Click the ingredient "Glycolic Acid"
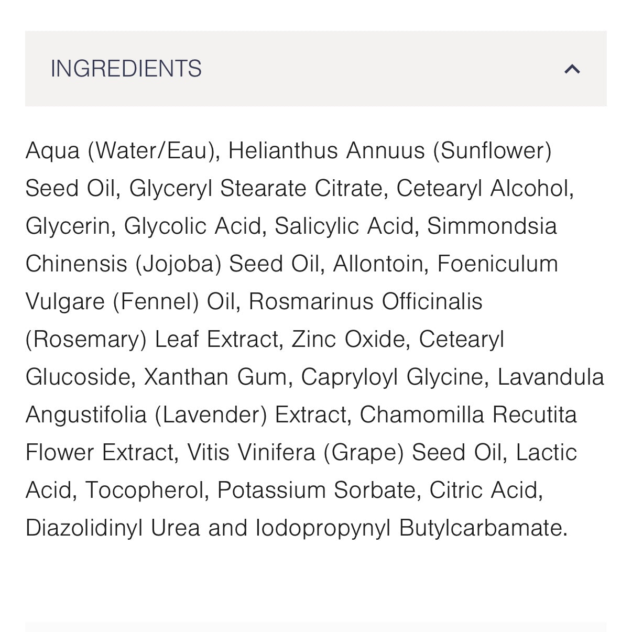 coord(192,226)
